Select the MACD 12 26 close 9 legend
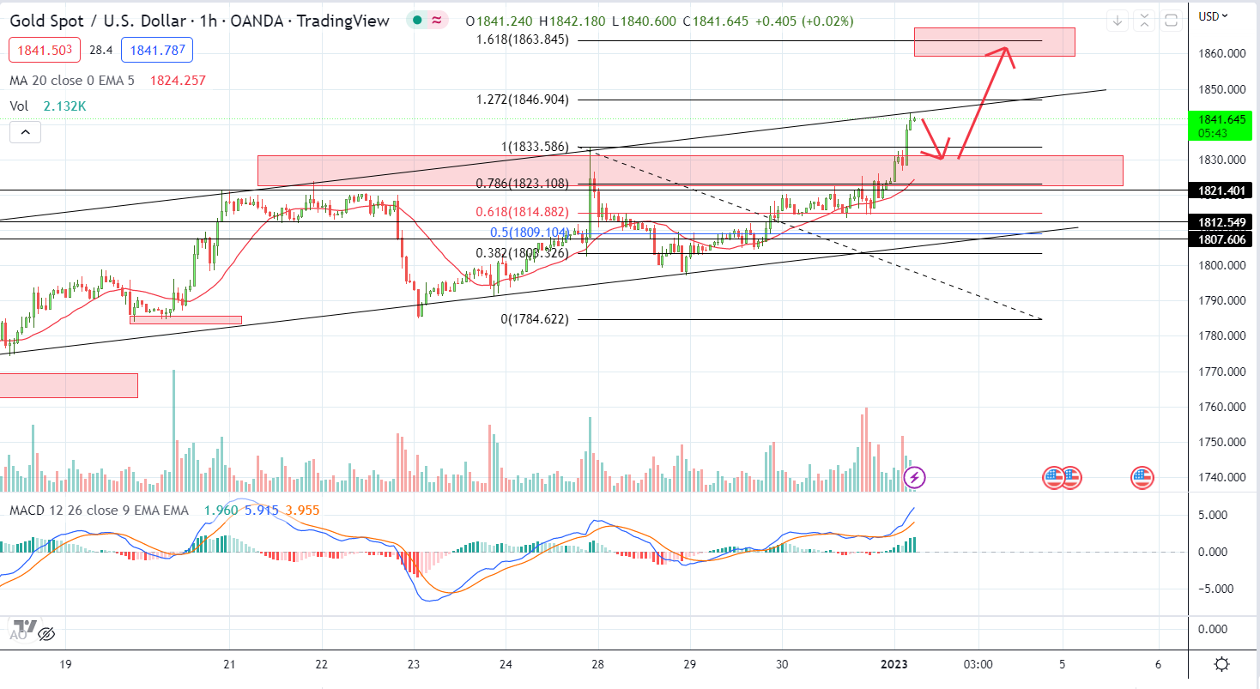 [99, 511]
